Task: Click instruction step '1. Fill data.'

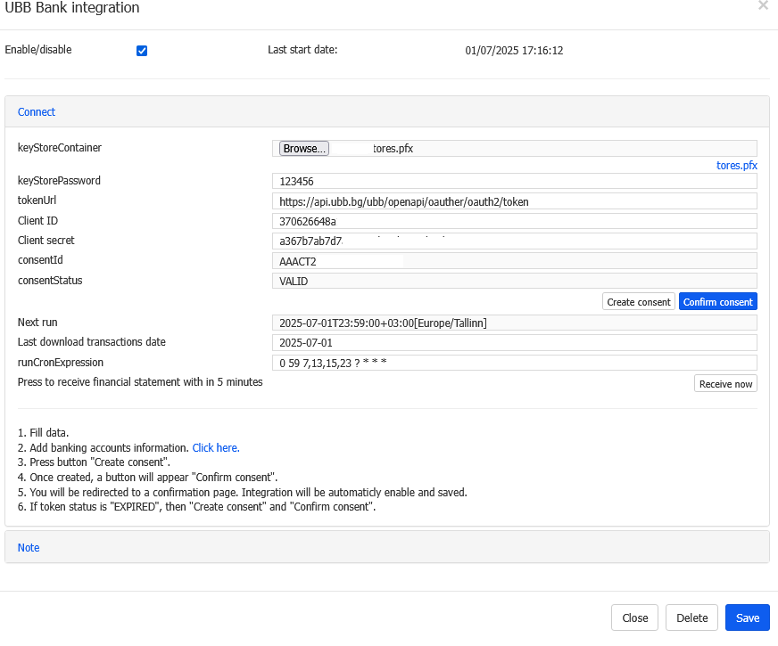Action: click(x=43, y=433)
